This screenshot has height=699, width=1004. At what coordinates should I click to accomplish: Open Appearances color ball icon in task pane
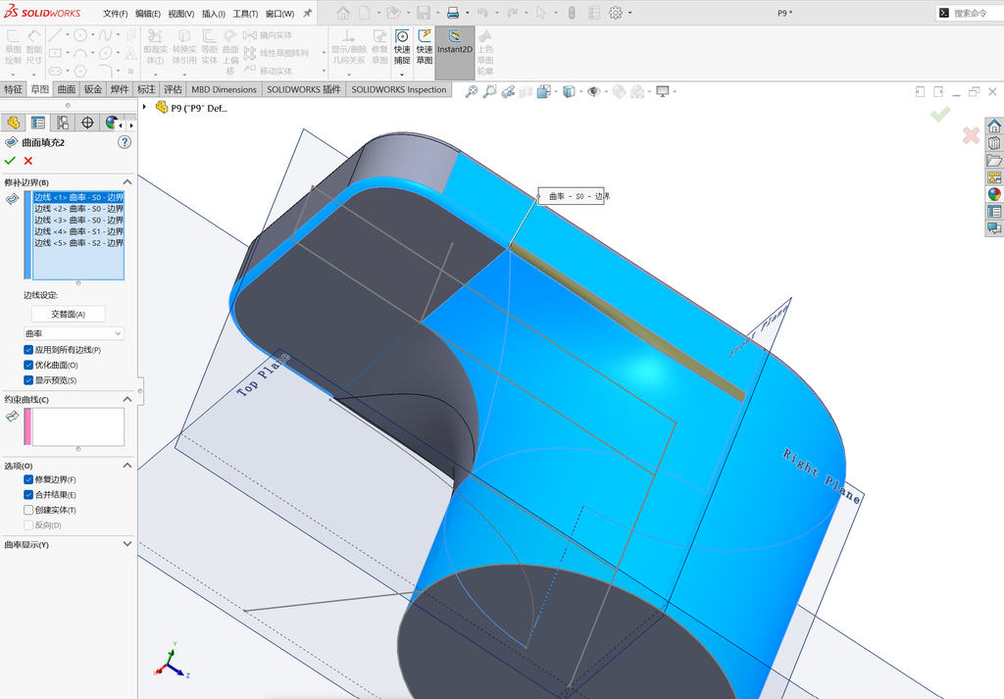(x=994, y=194)
